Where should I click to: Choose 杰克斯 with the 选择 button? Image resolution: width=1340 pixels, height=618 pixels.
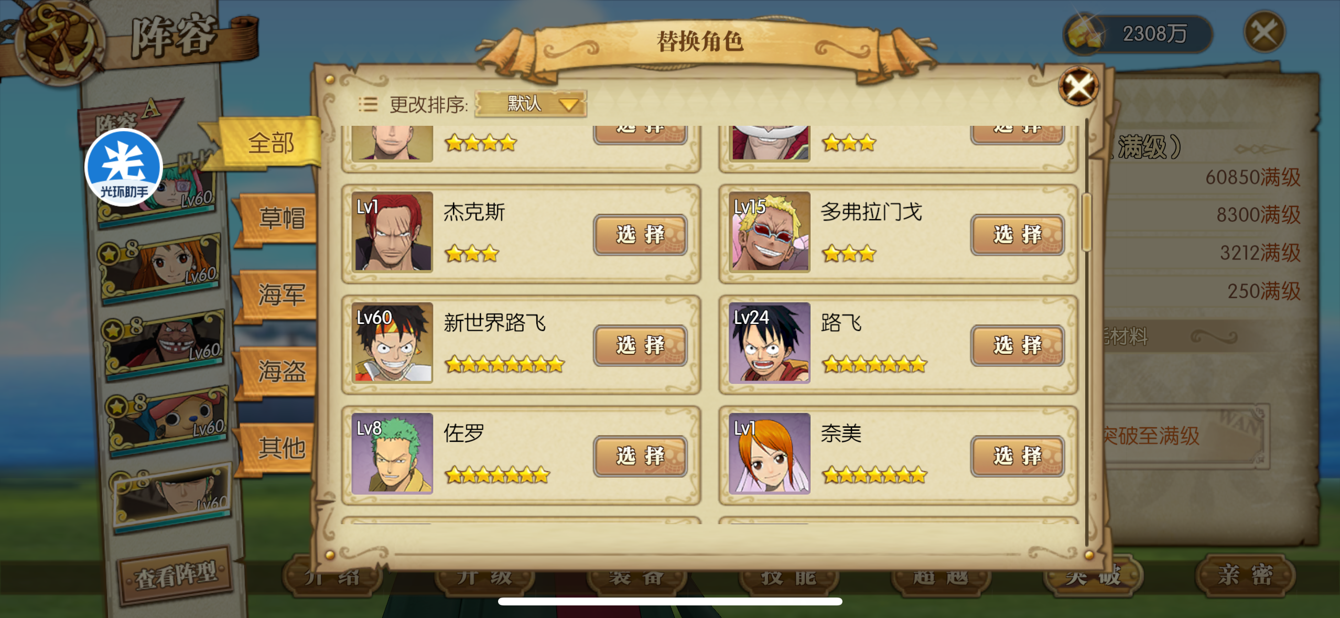(x=640, y=234)
